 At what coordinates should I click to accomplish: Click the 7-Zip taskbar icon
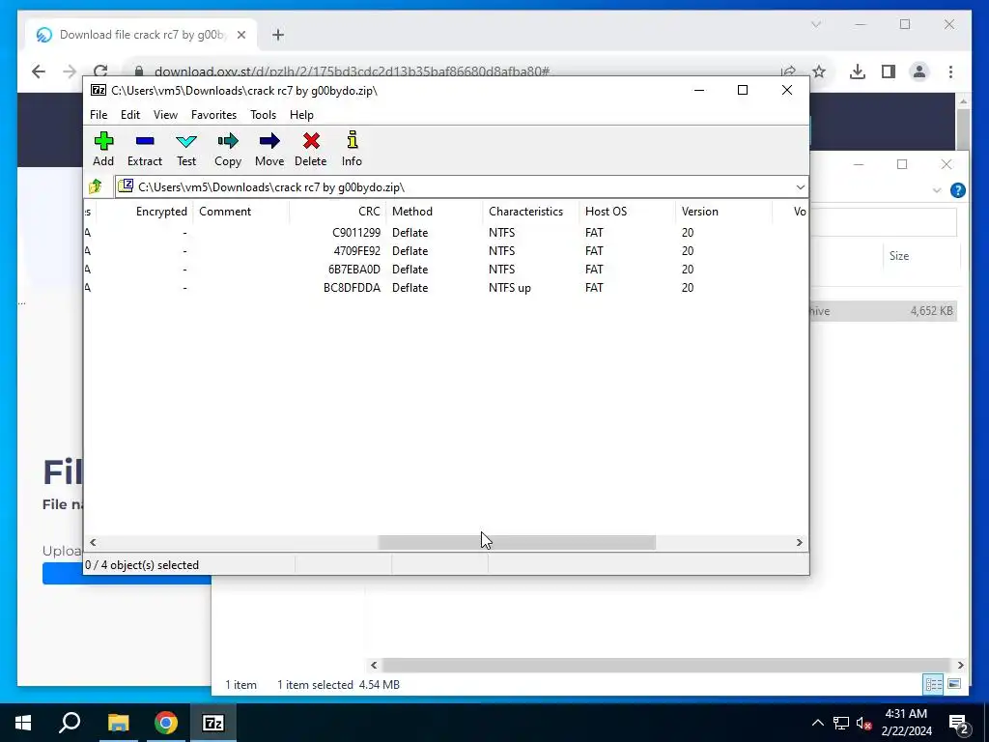[x=213, y=723]
